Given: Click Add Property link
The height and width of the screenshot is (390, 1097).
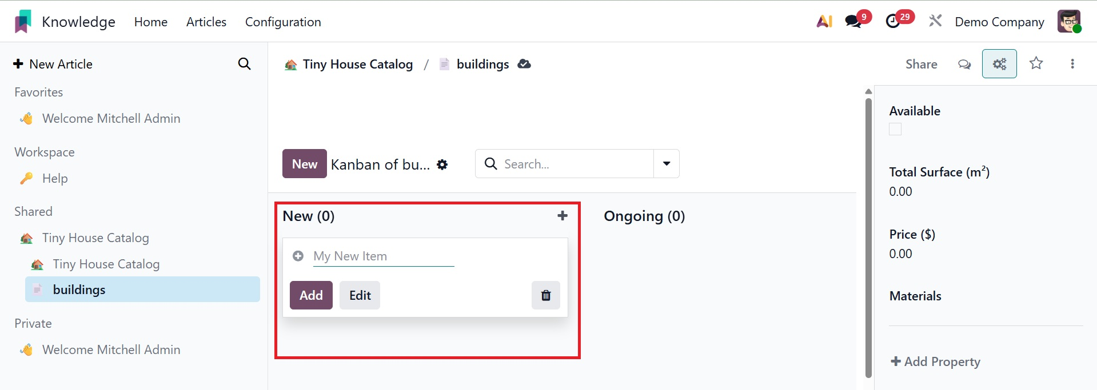Looking at the screenshot, I should [935, 361].
